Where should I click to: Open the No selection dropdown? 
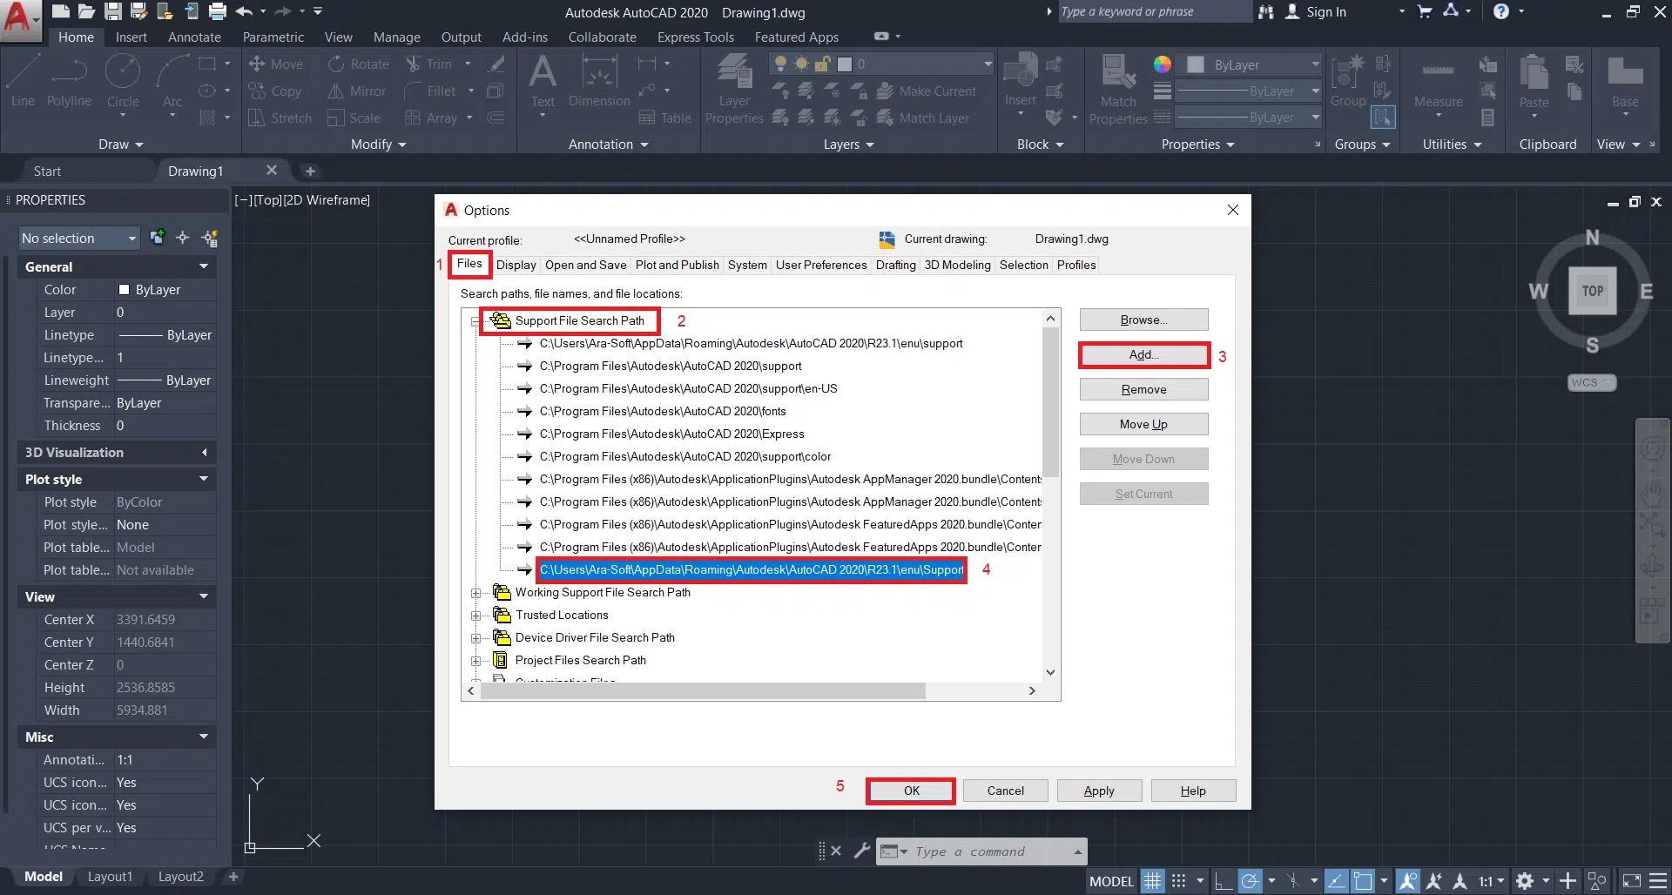coord(78,238)
